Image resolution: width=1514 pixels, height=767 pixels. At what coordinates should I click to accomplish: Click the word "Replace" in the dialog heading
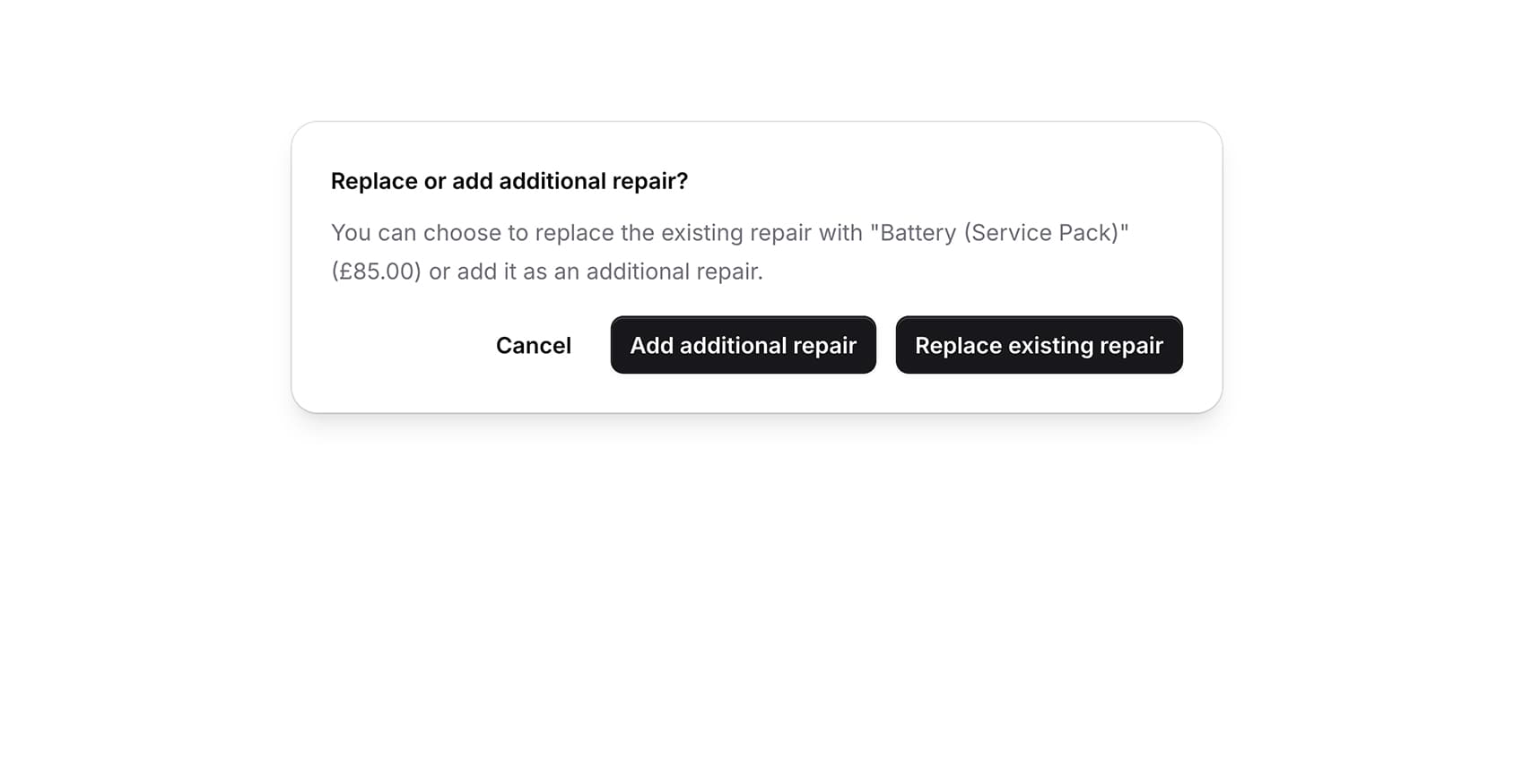tap(374, 181)
